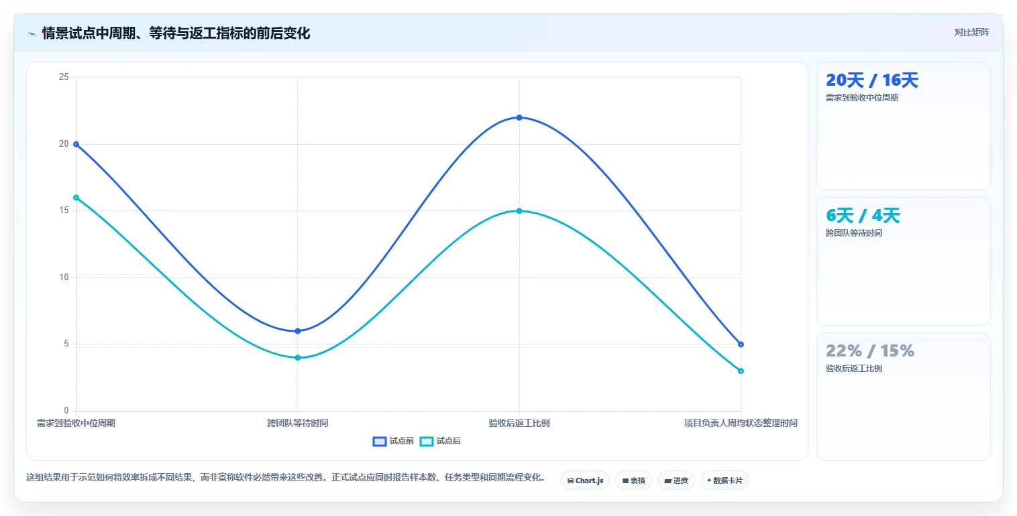Click the small icon inside the Chart.js chip

(570, 480)
